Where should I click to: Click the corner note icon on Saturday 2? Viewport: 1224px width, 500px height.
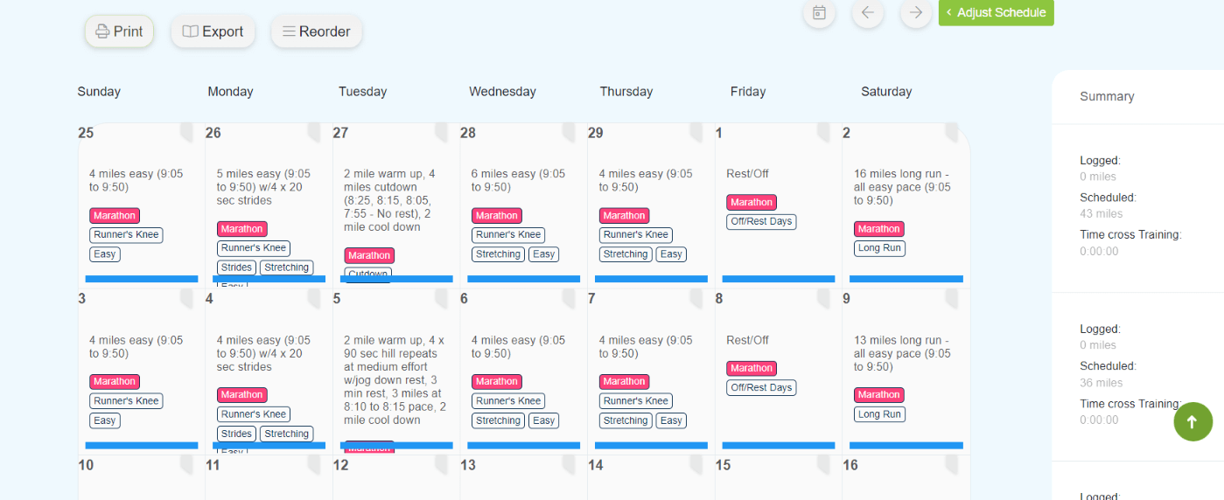coord(951,132)
